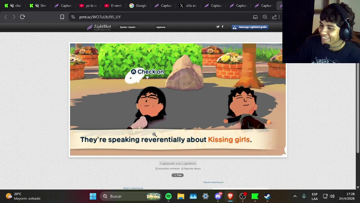Click encontrar similares link
Screen dimensions: 360x203
point(167,169)
